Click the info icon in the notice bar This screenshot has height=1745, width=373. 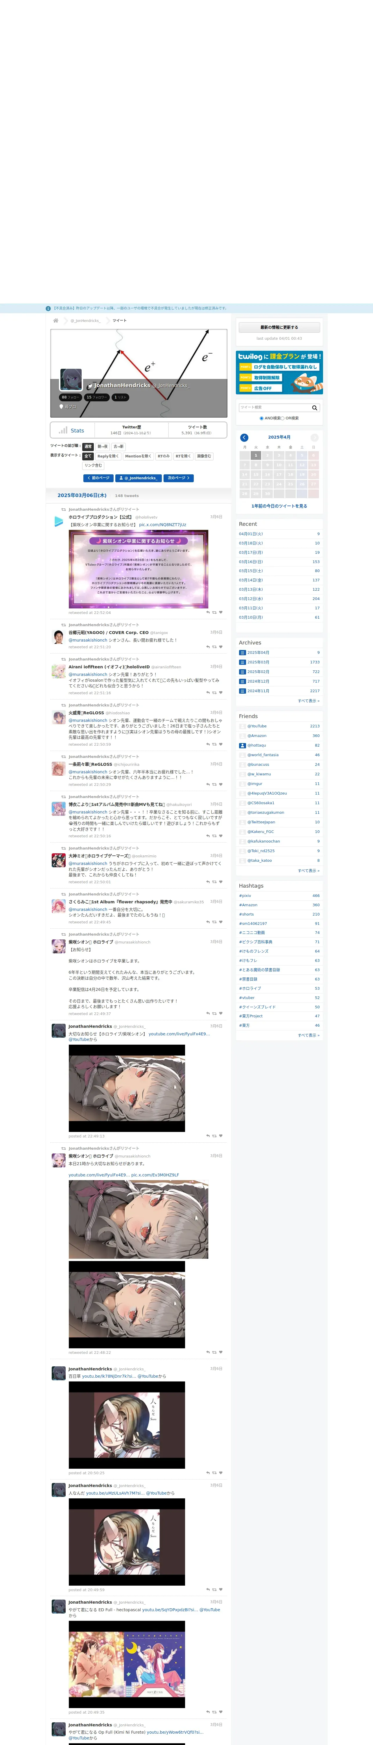(48, 308)
